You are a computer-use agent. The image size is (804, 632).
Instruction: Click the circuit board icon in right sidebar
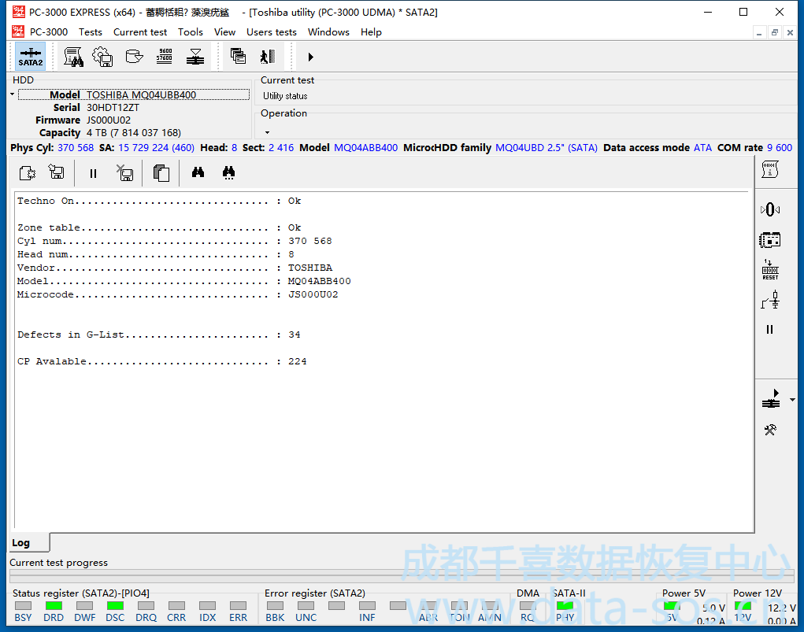coord(769,239)
